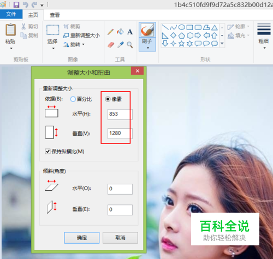Expand the shapes gallery more arrow
The width and height of the screenshot is (273, 259).
pyautogui.click(x=222, y=44)
